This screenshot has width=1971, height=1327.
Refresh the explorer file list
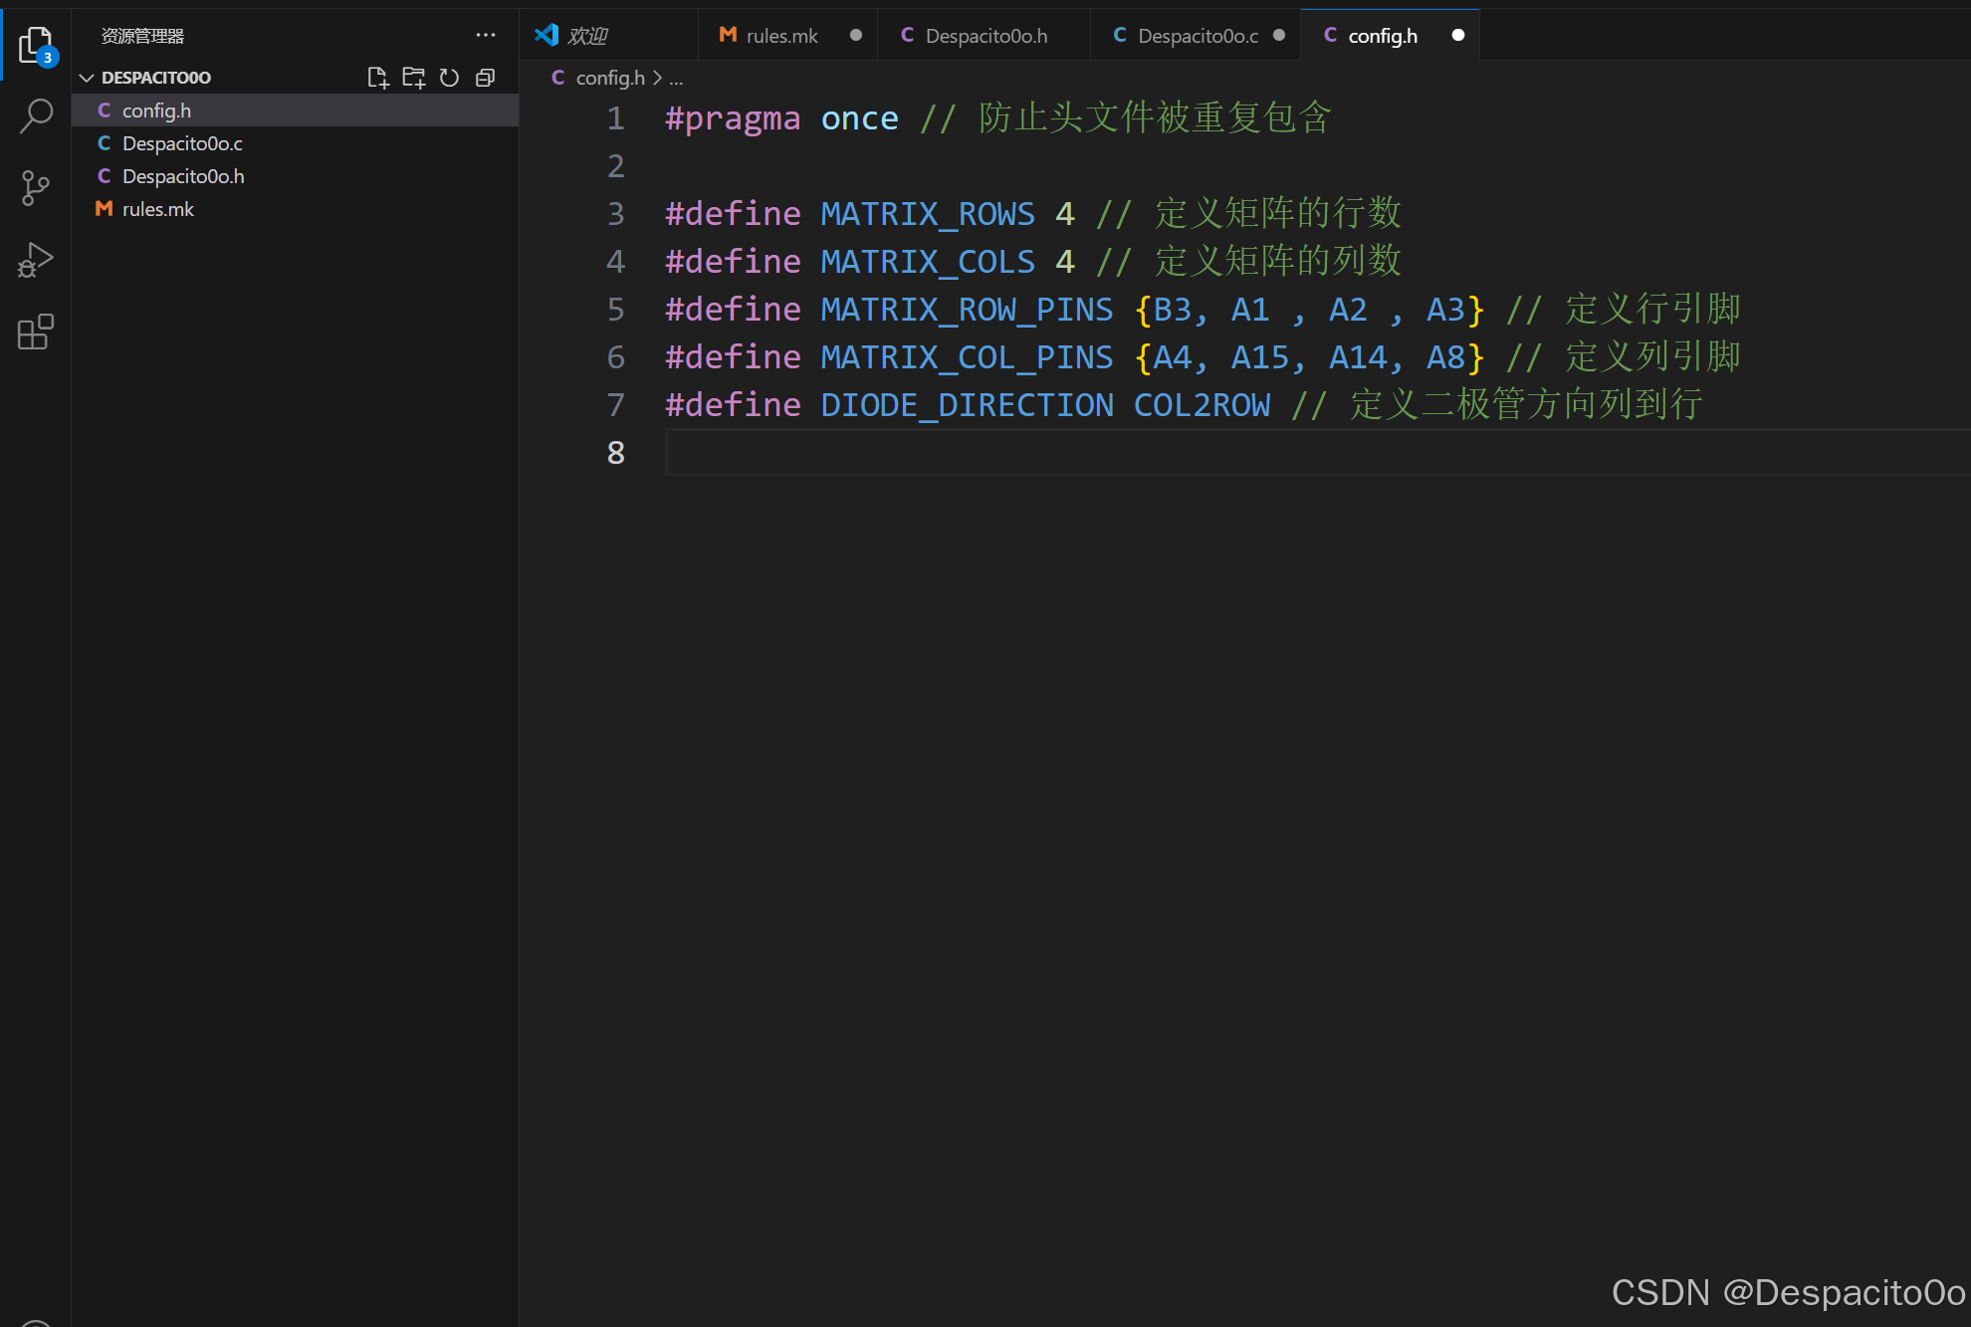coord(450,78)
